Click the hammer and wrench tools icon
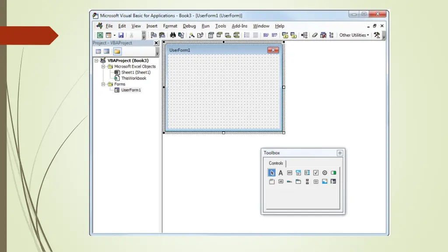This screenshot has height=252, width=448. pyautogui.click(x=377, y=35)
